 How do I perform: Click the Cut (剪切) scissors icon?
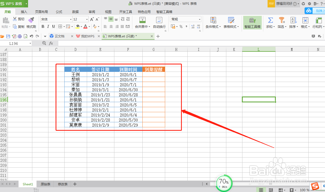[15, 19]
